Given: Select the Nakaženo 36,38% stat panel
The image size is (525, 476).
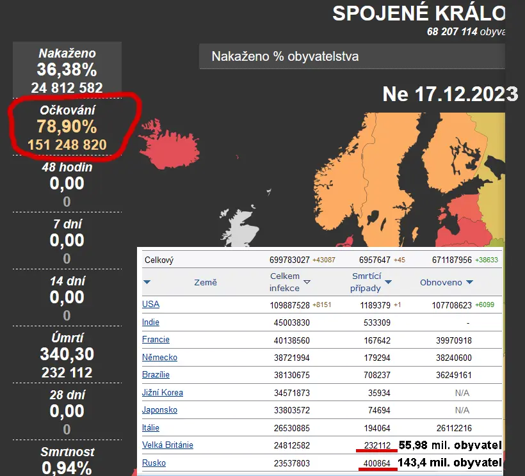Looking at the screenshot, I should click(67, 70).
